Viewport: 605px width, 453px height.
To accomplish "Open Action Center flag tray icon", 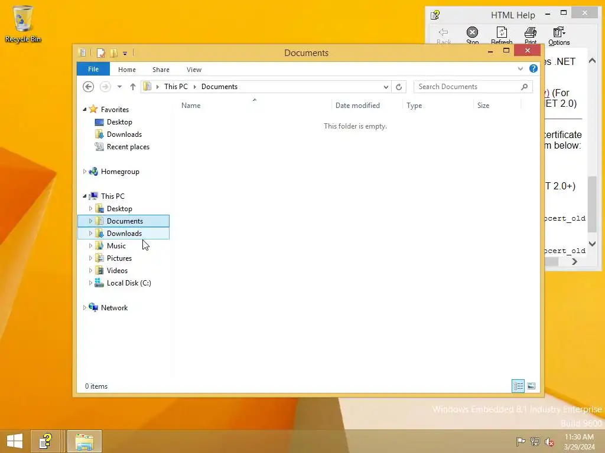I will point(521,441).
